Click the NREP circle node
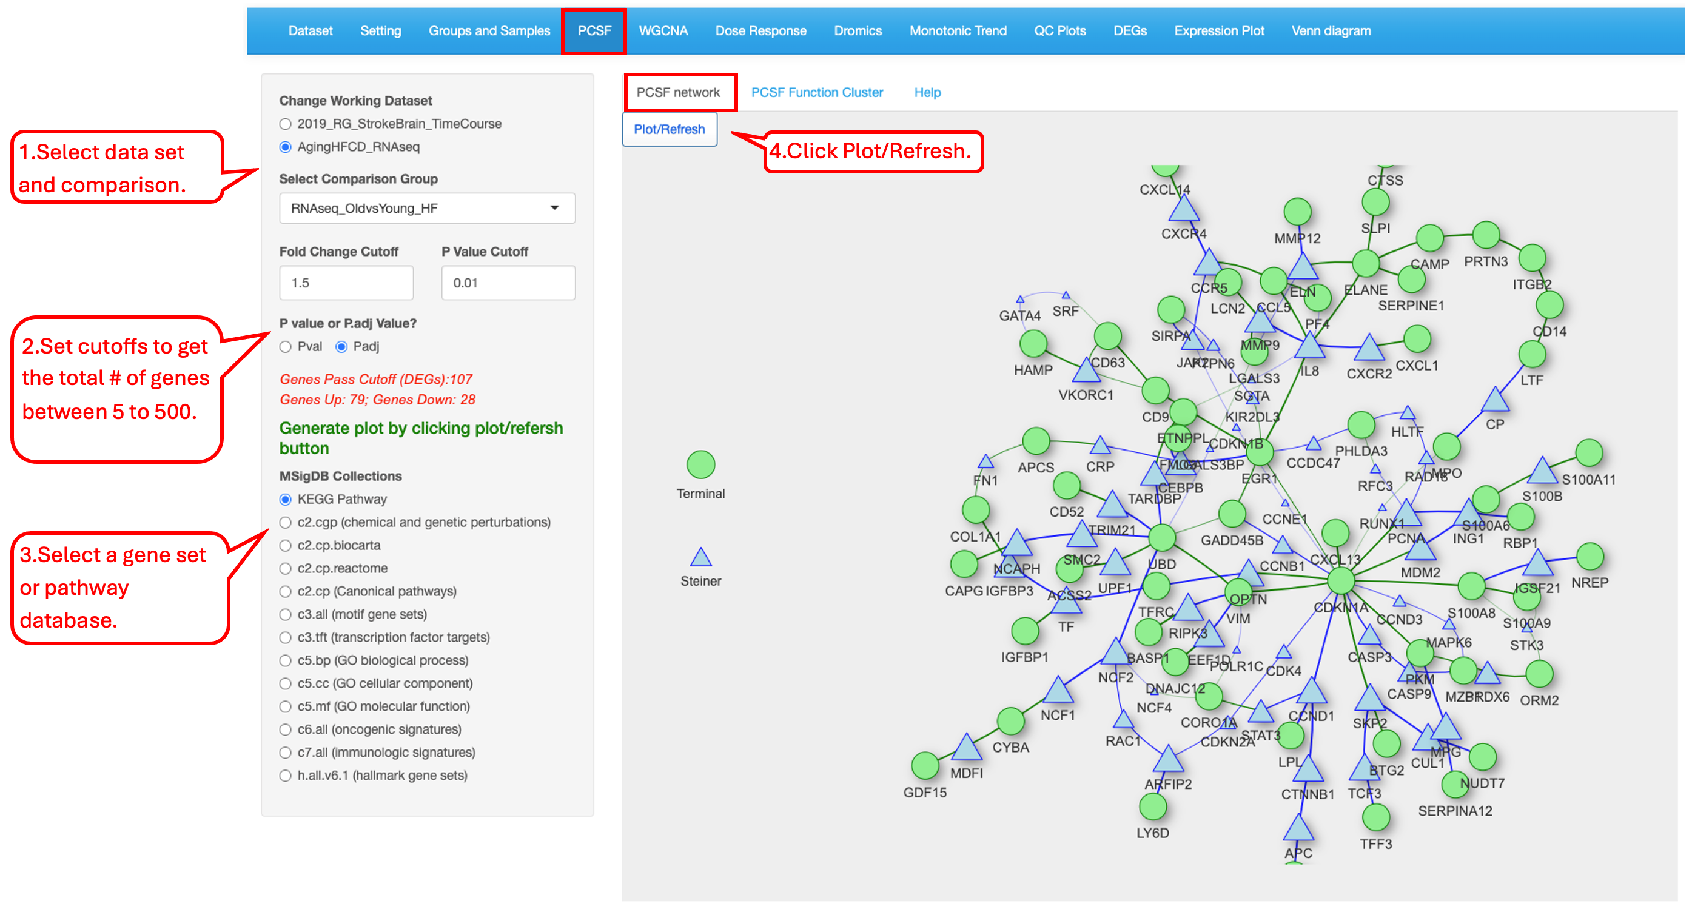This screenshot has height=912, width=1692. tap(1590, 557)
